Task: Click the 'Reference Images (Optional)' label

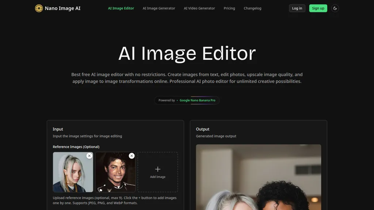Action: point(76,147)
